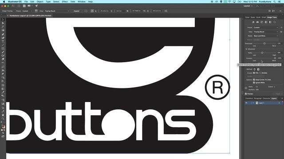Click the High Color camera preset icon

coord(257,22)
